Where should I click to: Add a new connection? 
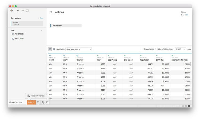pos(41,18)
